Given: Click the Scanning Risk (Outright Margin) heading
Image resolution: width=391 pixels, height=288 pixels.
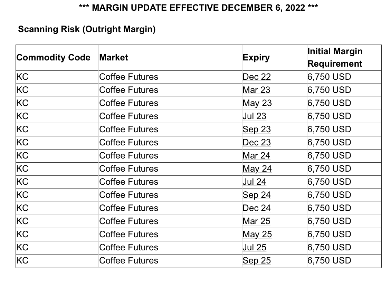Looking at the screenshot, I should pyautogui.click(x=87, y=29).
